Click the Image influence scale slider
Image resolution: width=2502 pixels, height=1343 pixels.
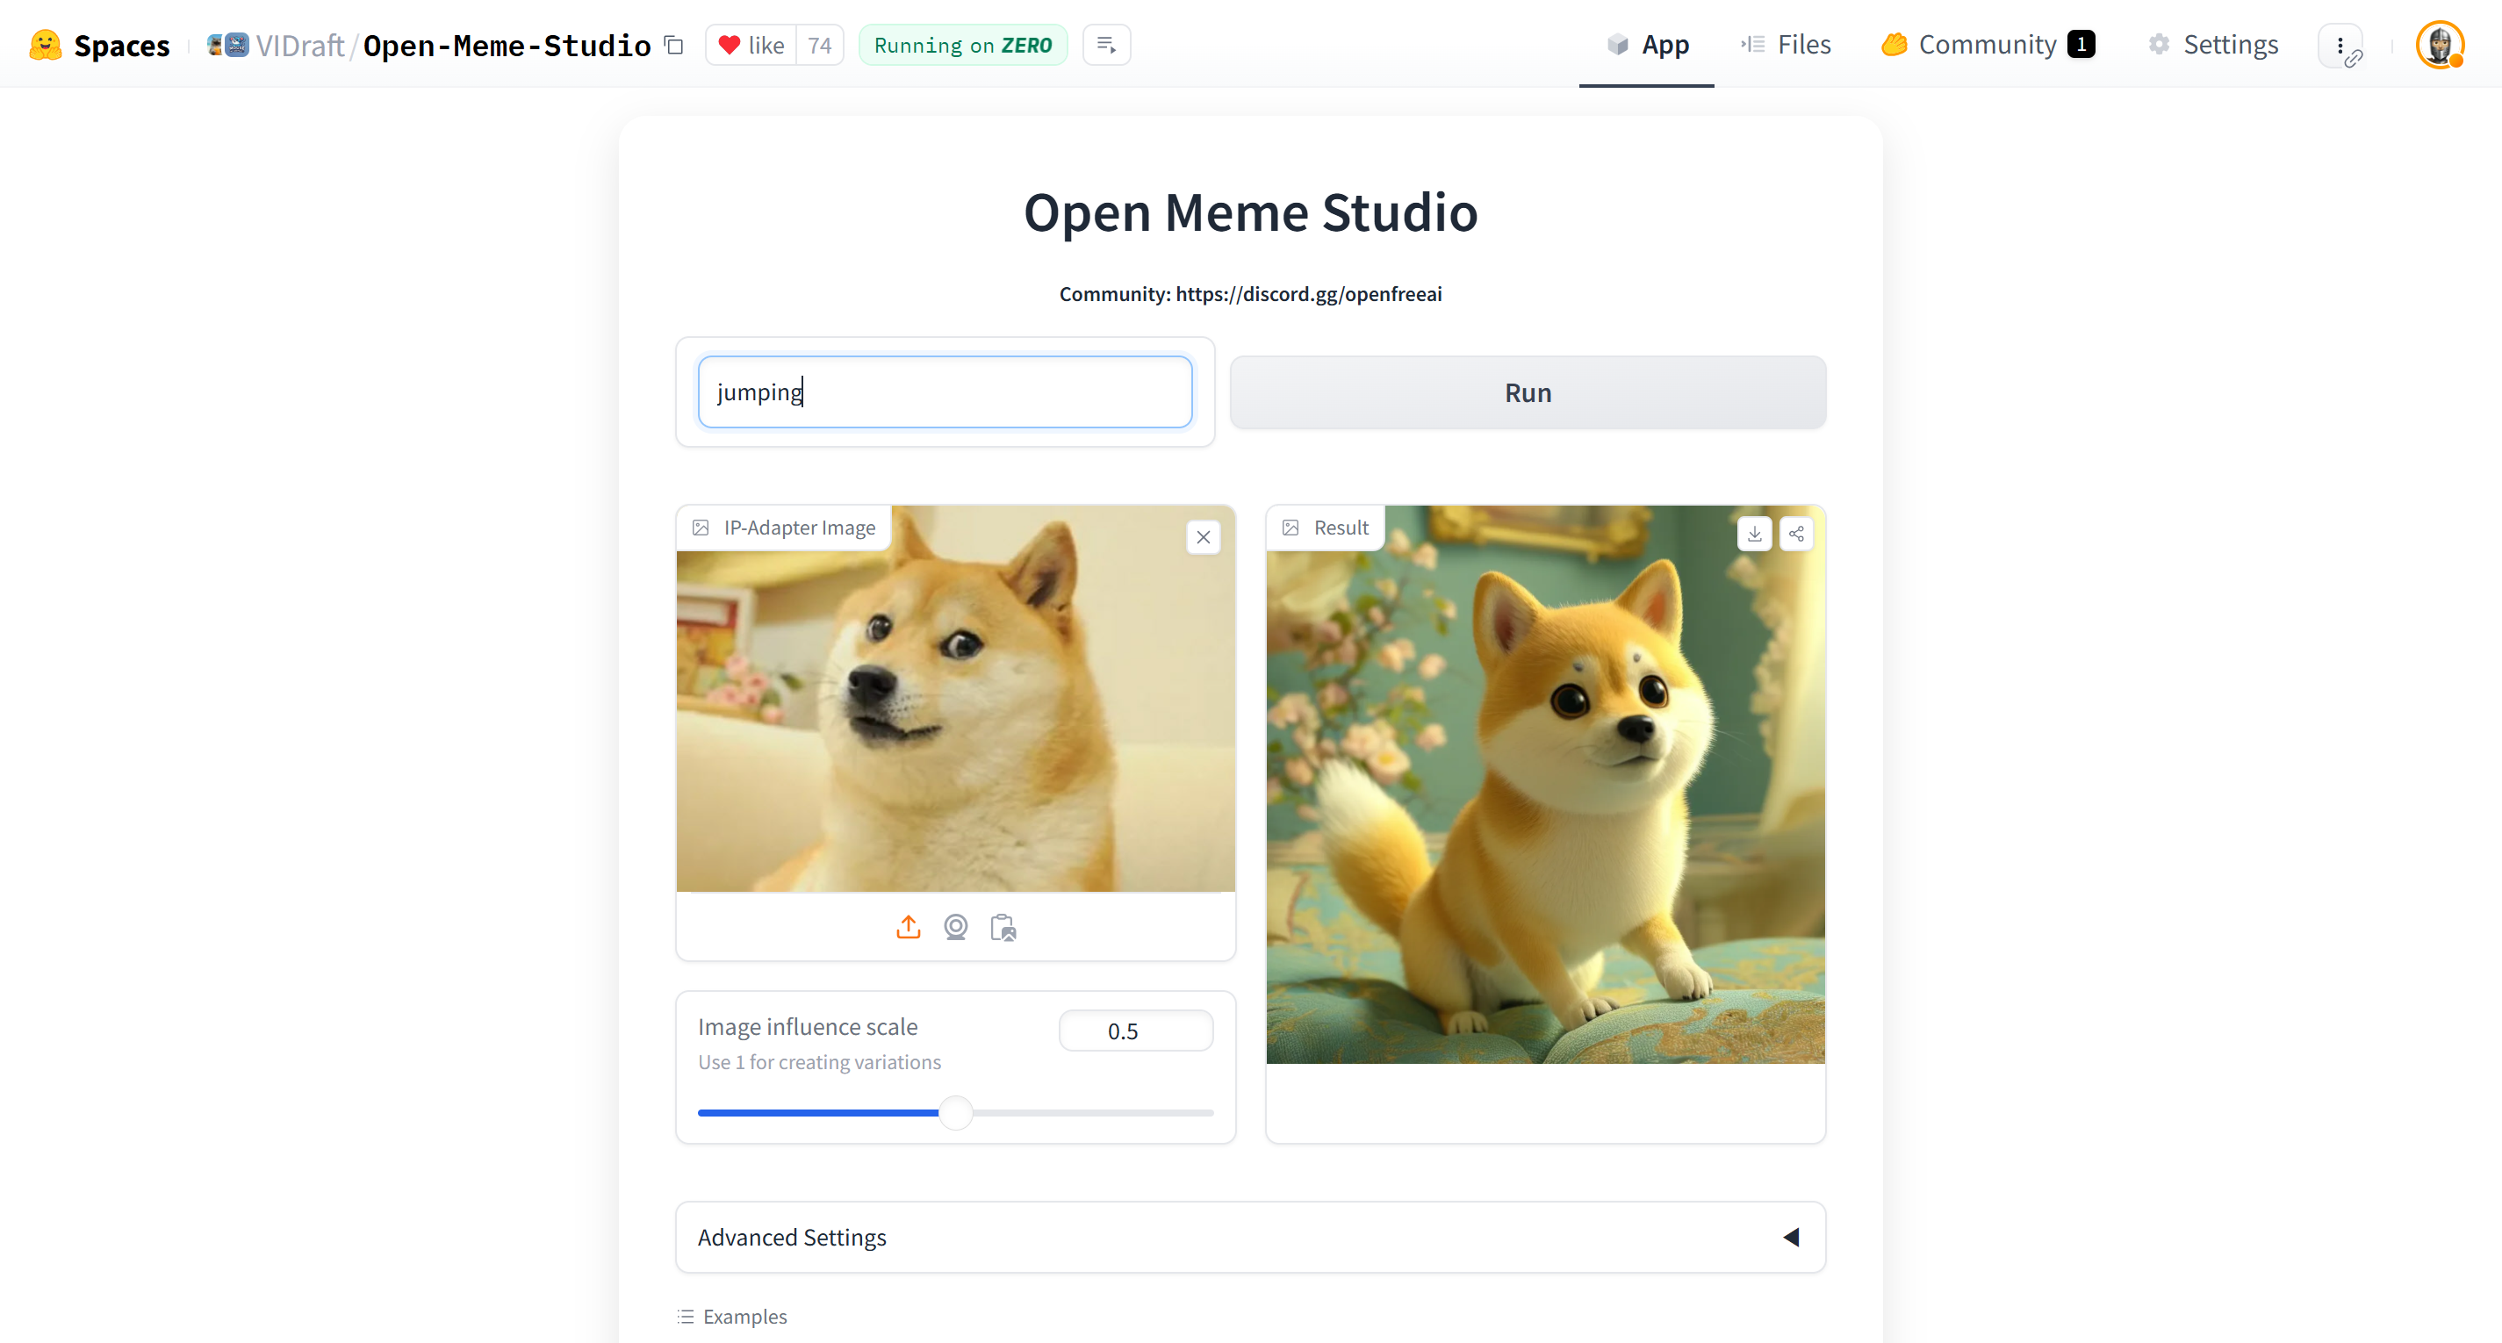[x=956, y=1113]
